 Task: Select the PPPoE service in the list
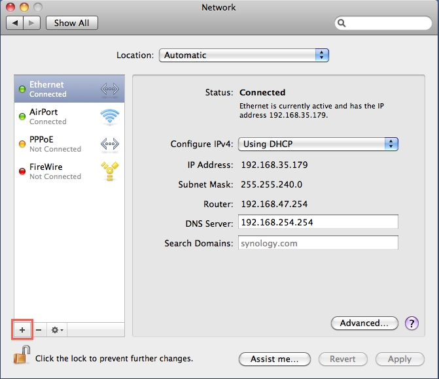(x=69, y=144)
